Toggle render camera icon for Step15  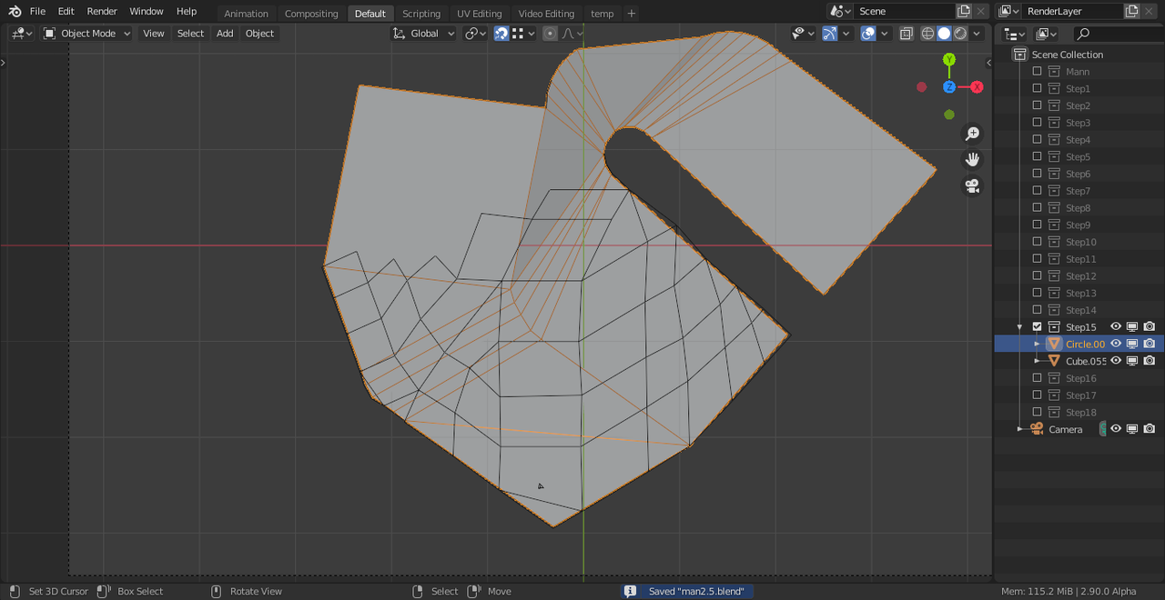pos(1150,327)
